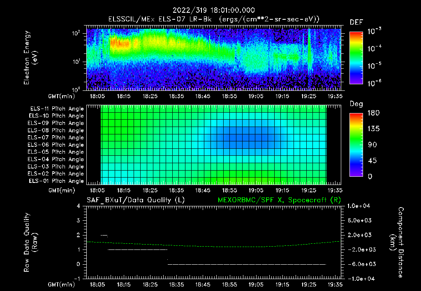This screenshot has height=291, width=421.
Task: Select the ELS-04 Pitch Angle row label
Action: click(x=56, y=159)
